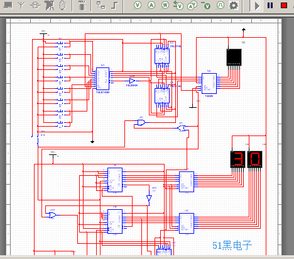This screenshot has width=294, height=259.
Task: Insert a hierarchical block via toolbar icon
Action: pos(101,6)
